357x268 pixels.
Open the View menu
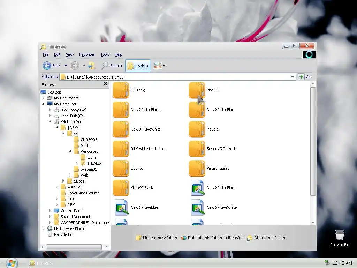(70, 54)
